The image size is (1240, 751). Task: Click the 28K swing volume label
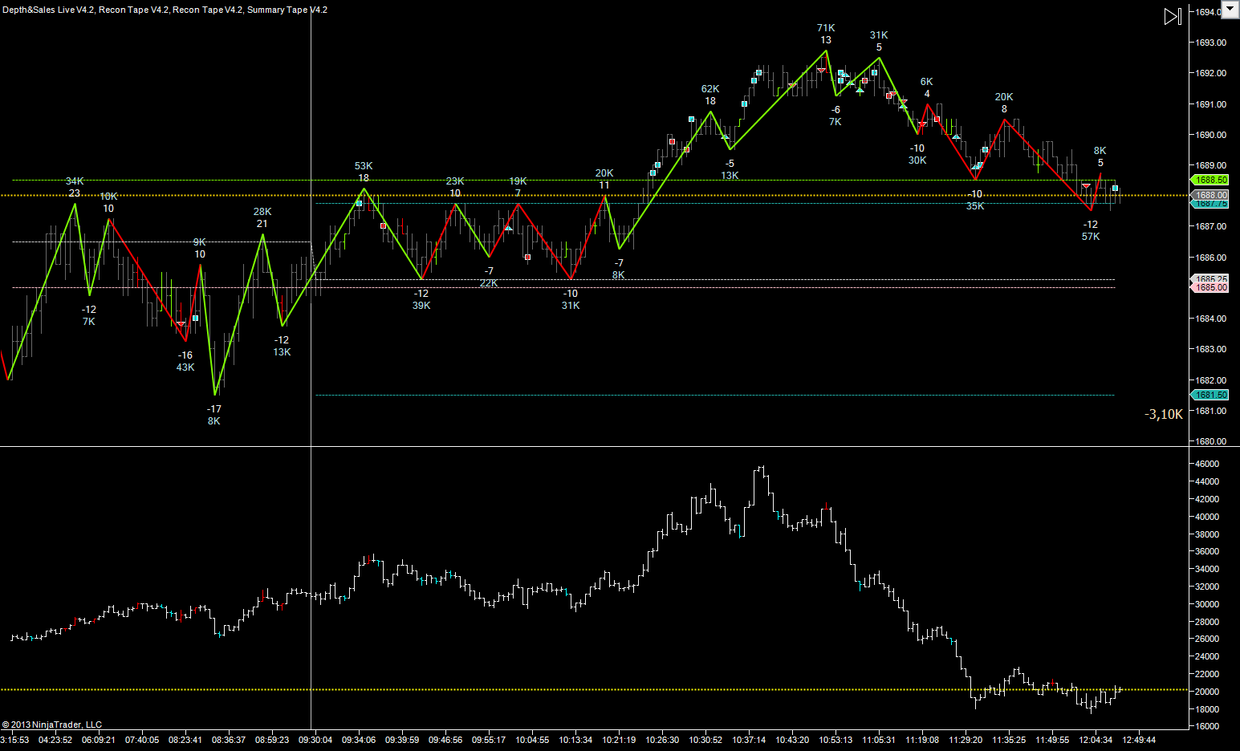click(262, 212)
